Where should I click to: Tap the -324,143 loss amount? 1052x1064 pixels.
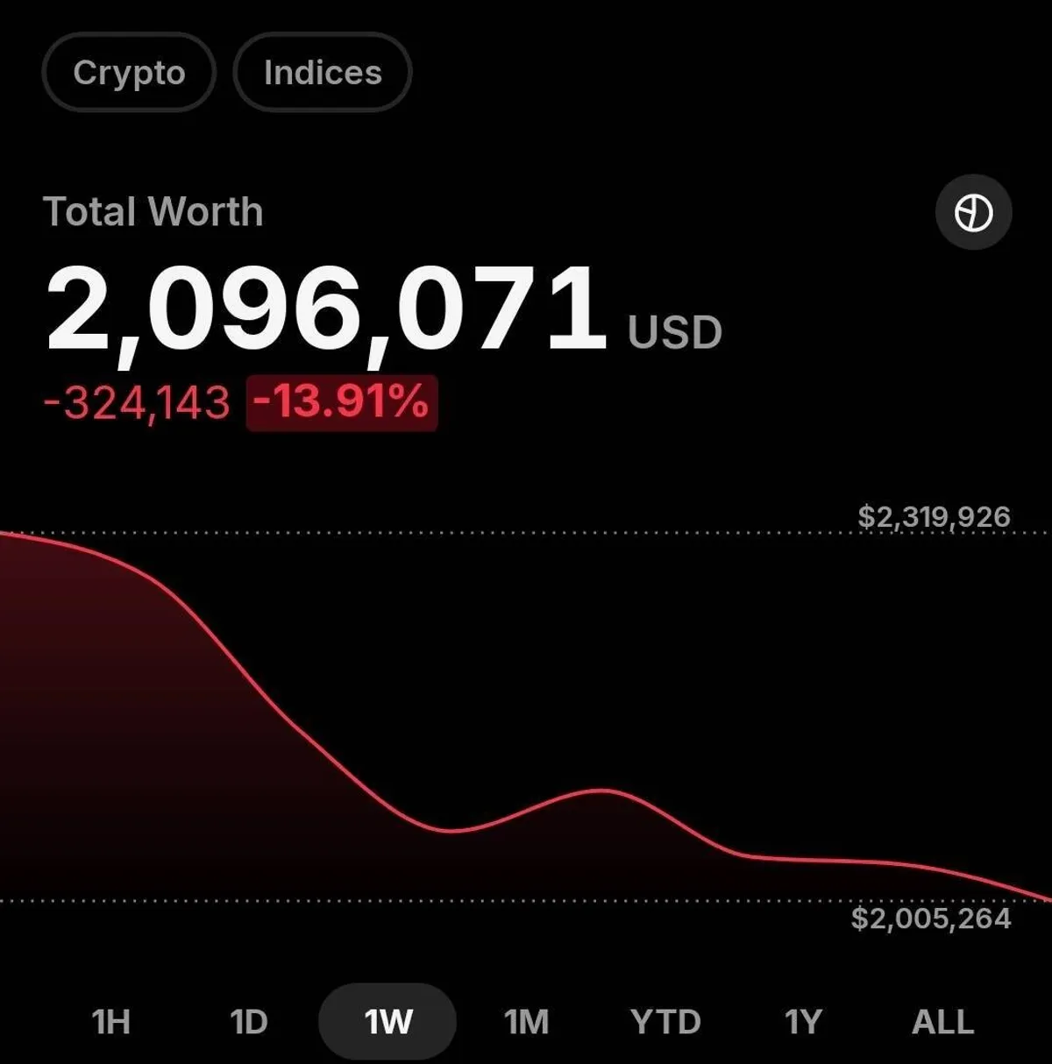(137, 403)
